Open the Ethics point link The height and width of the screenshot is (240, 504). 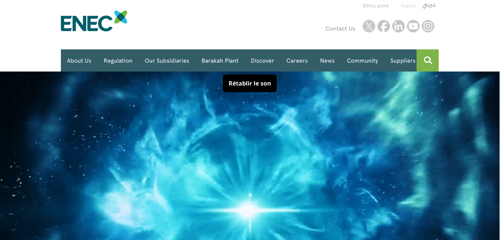coord(376,6)
